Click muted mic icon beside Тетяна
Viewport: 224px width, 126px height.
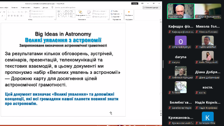(170, 92)
